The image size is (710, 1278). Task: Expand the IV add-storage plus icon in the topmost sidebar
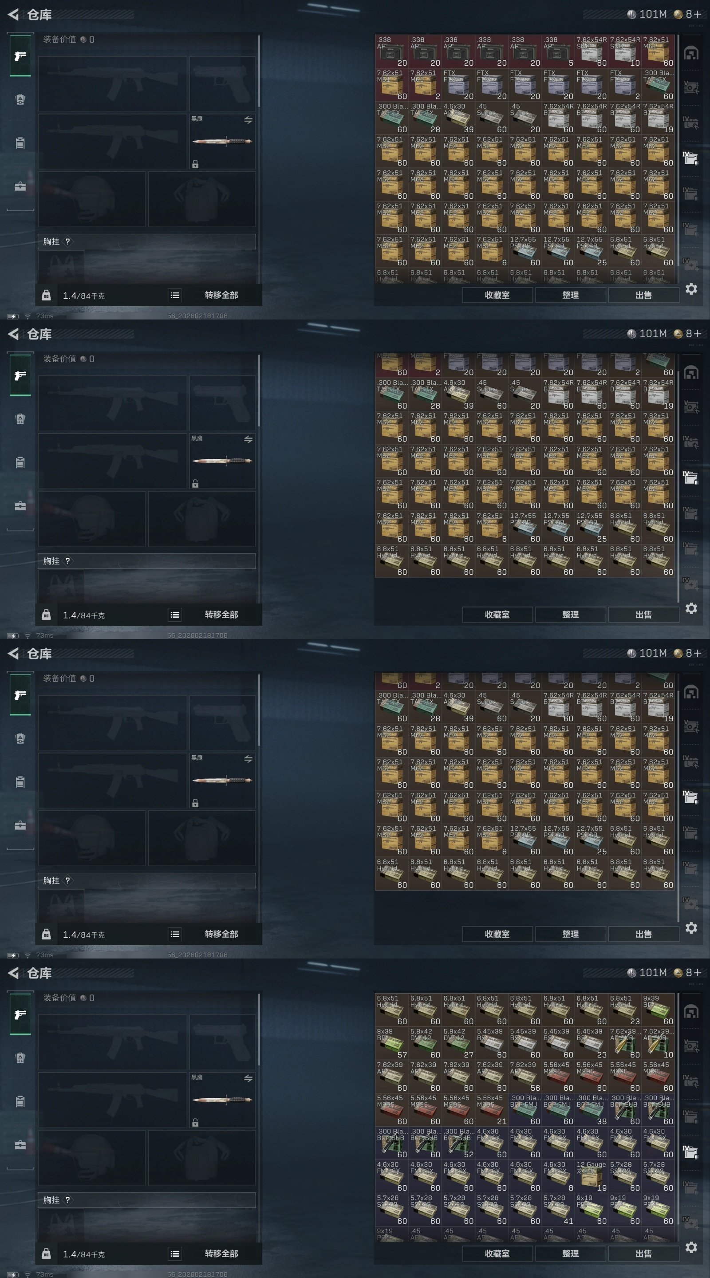(691, 264)
